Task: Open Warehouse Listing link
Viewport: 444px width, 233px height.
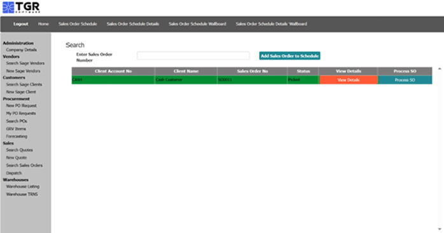Action: coord(23,187)
